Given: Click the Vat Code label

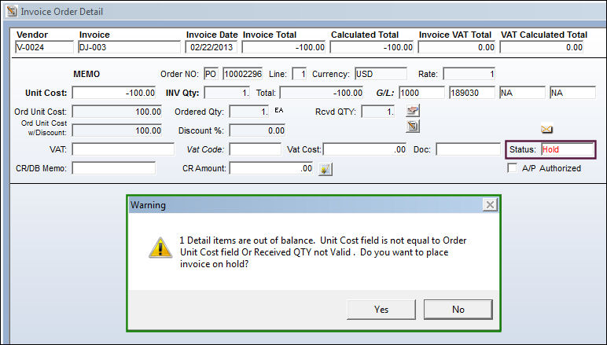Looking at the screenshot, I should pos(205,149).
